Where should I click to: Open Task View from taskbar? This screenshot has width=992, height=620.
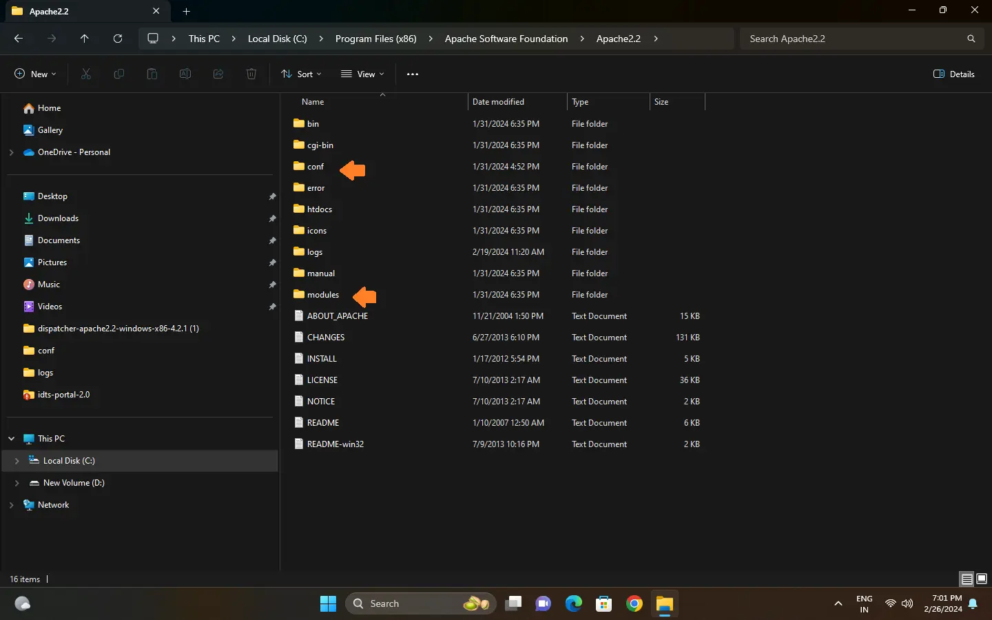[x=513, y=603]
